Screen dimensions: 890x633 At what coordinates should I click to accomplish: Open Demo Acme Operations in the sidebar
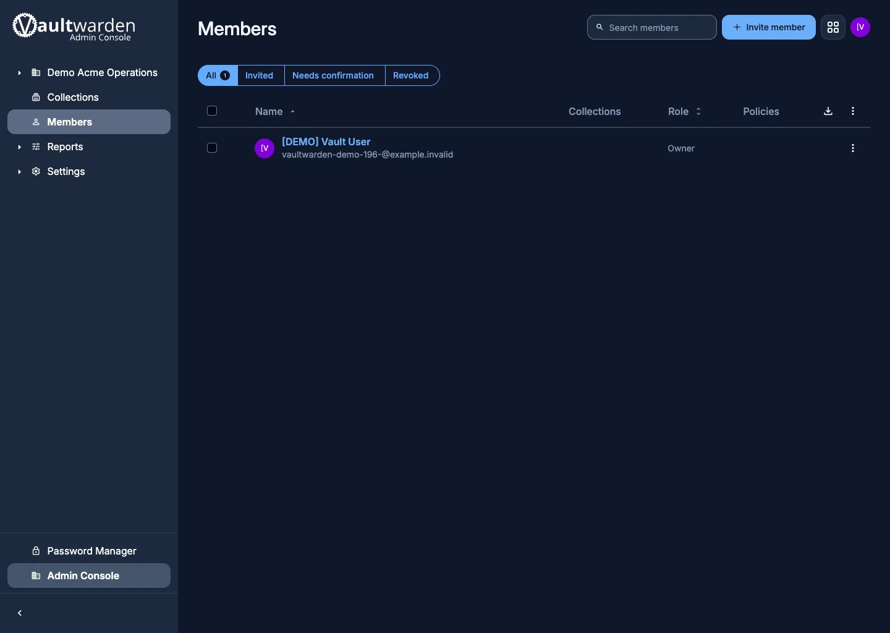(89, 73)
